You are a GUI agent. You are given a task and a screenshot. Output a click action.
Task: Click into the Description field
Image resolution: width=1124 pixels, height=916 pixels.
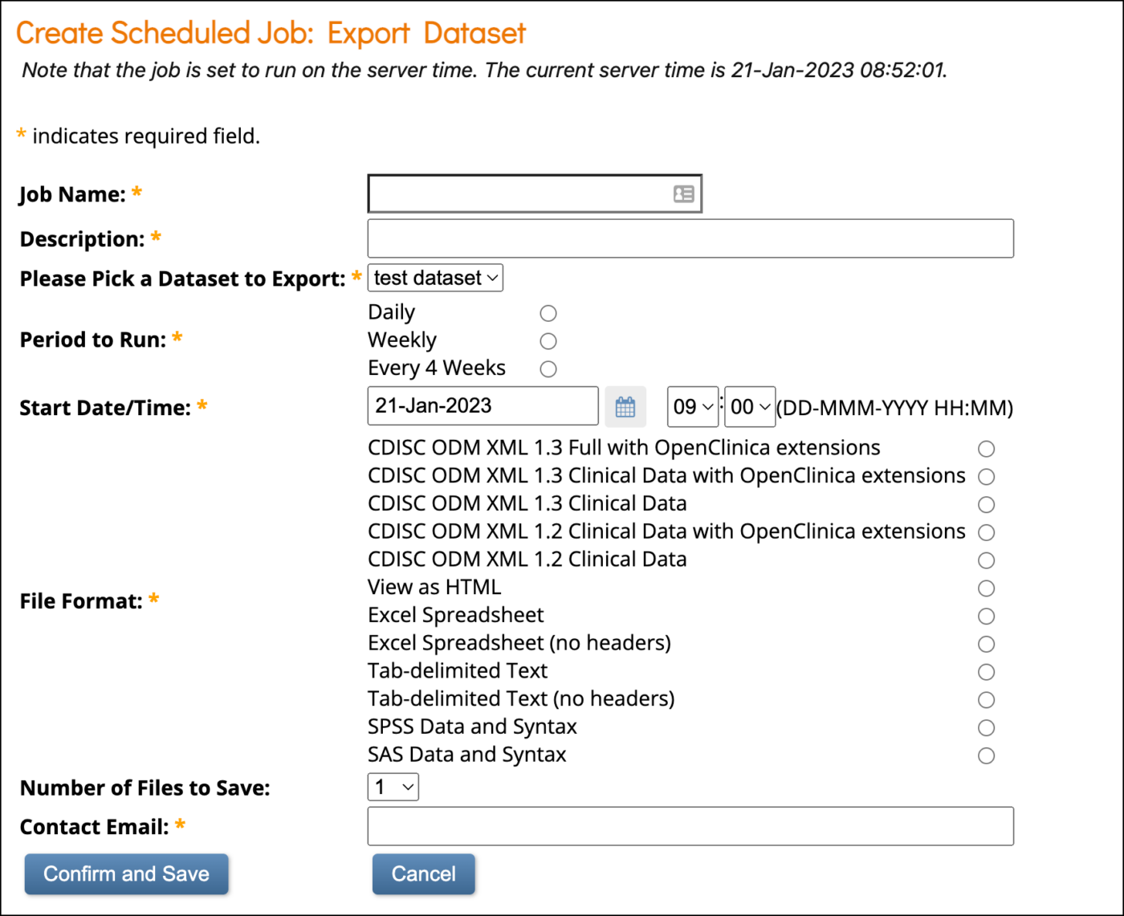[690, 238]
